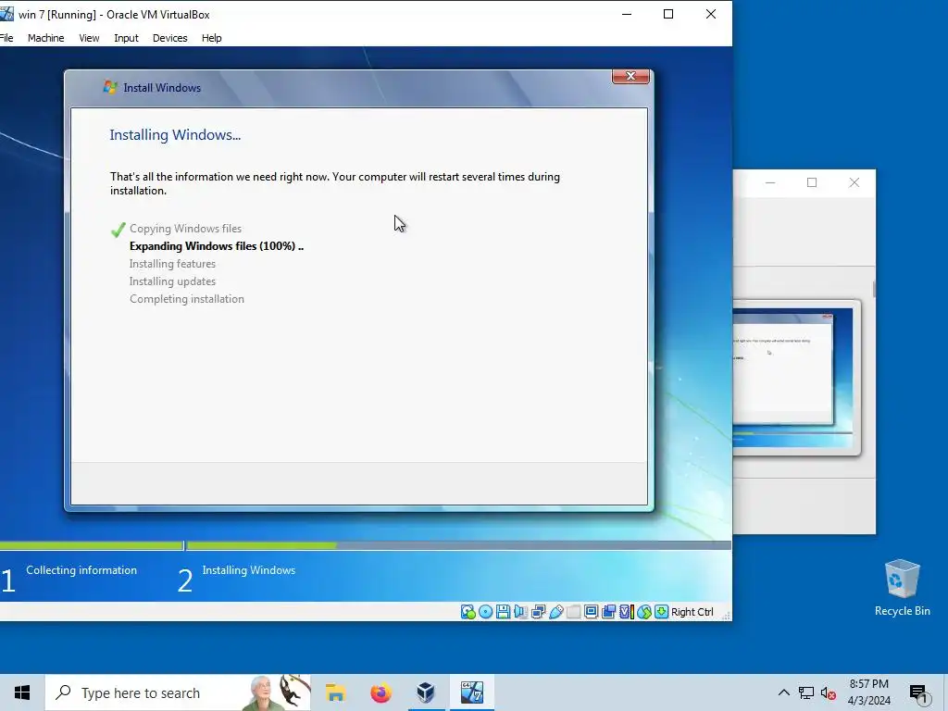
Task: Click the network icon in system tray
Action: (x=806, y=692)
